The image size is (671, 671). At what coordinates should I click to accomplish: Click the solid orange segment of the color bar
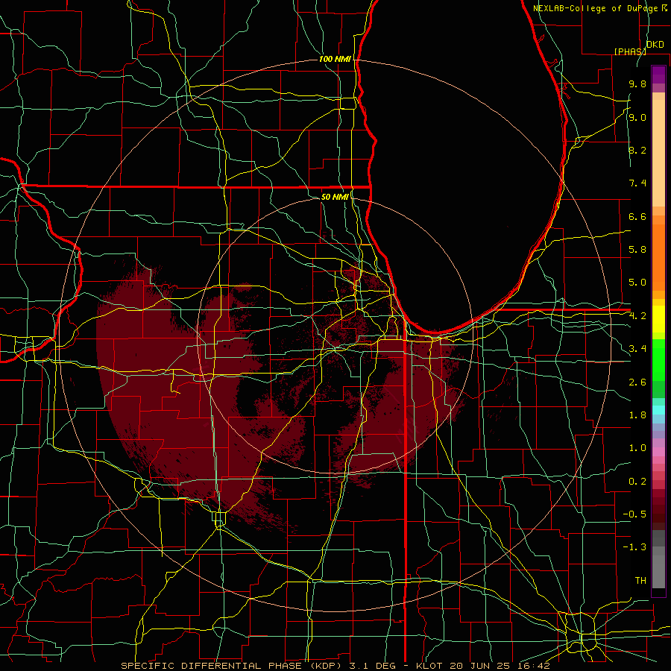tap(658, 257)
